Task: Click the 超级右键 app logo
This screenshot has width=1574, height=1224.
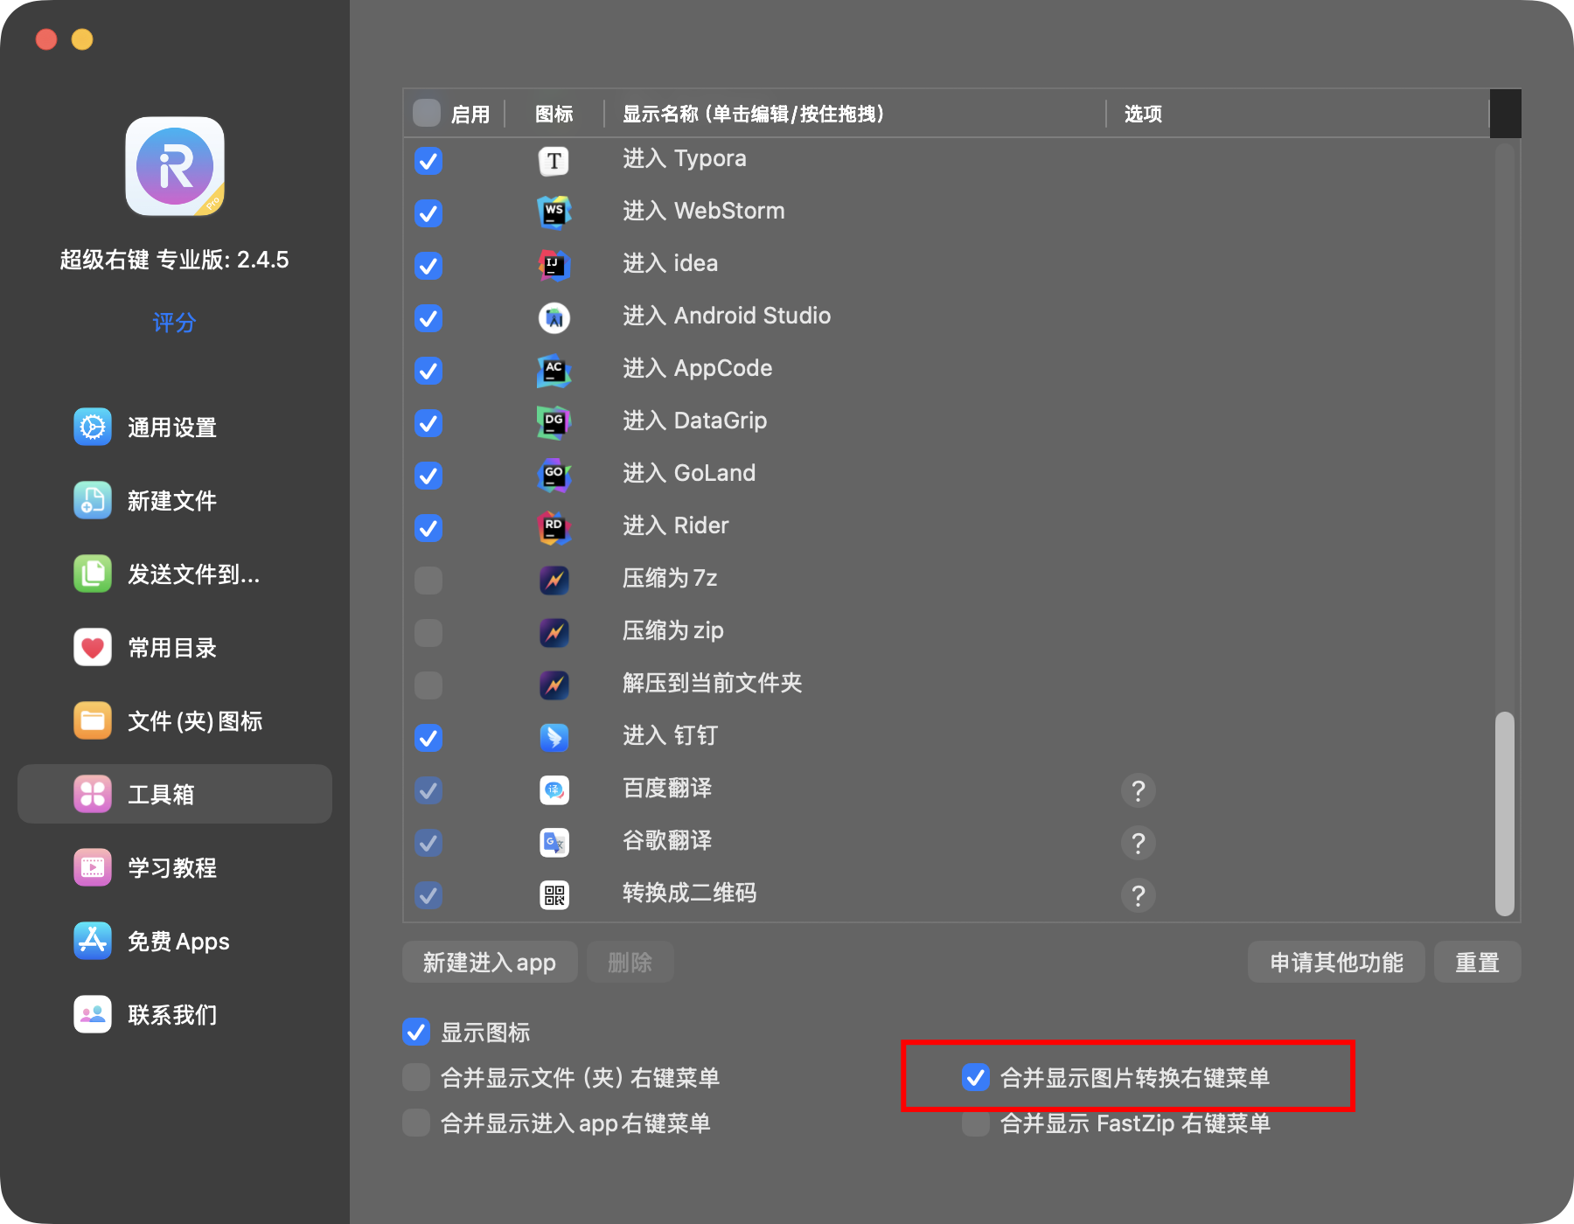Action: 175,166
